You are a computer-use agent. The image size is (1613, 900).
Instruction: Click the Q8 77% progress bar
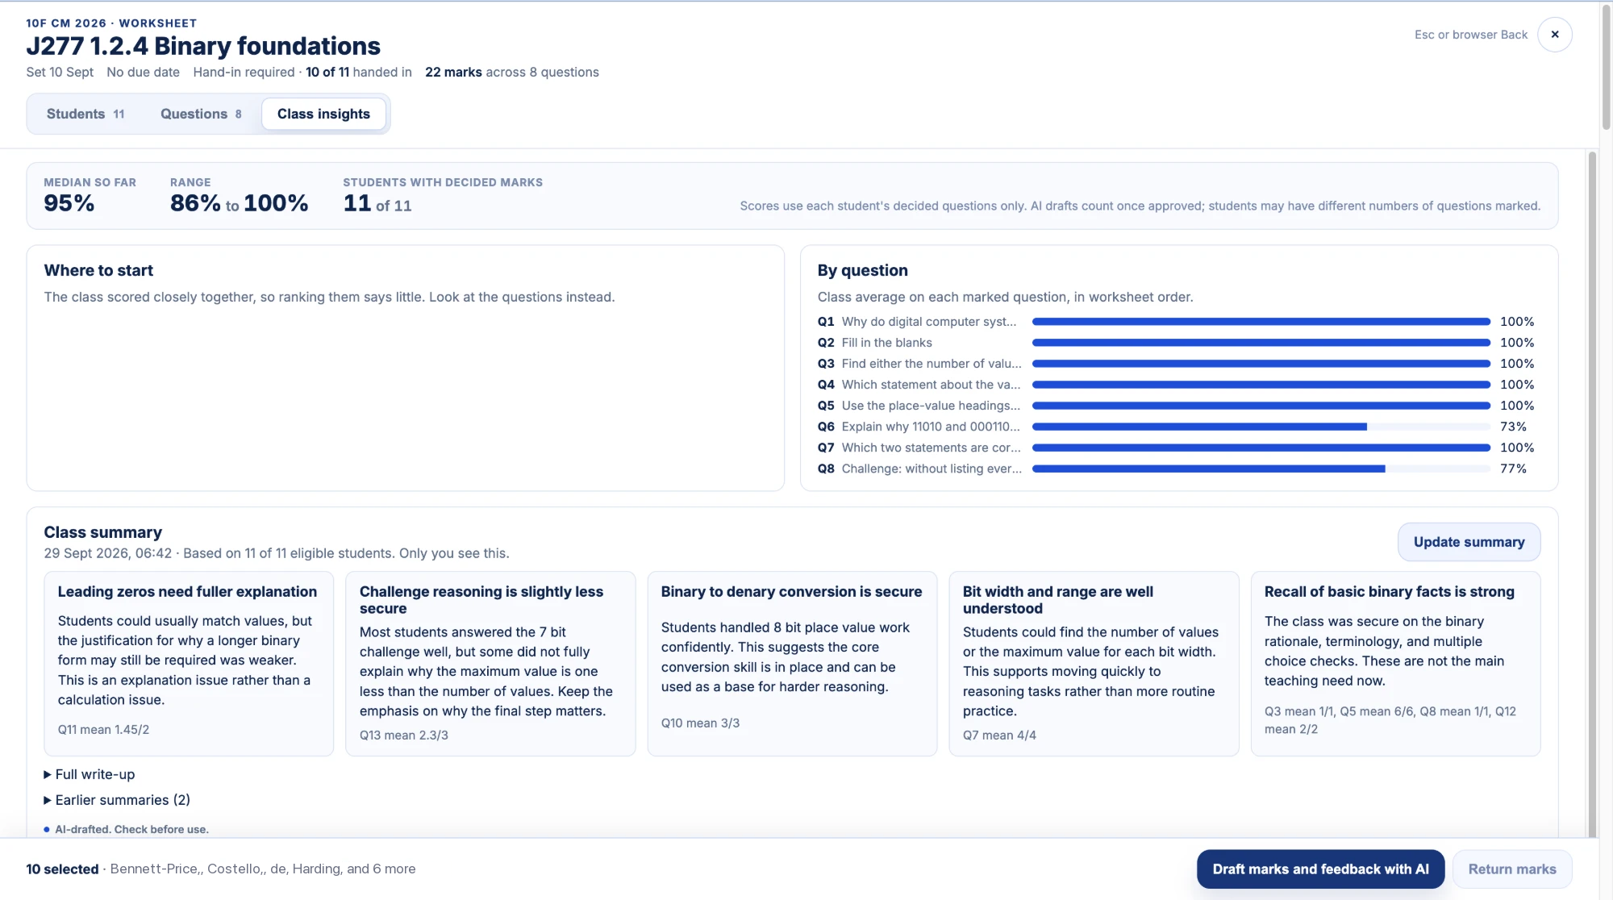click(x=1261, y=469)
